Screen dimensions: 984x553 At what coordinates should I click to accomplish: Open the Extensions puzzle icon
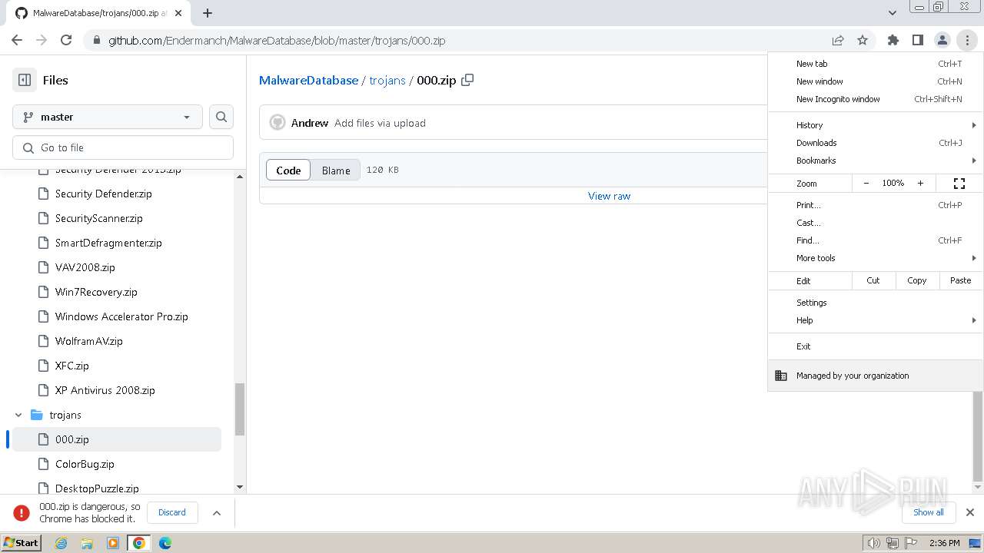(893, 40)
